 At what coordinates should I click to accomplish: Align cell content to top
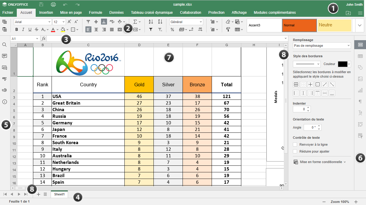(88, 22)
